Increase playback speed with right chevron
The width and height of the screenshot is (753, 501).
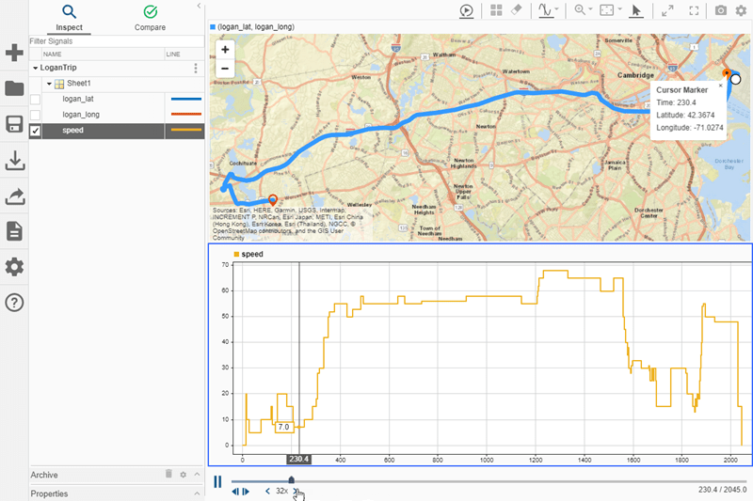tap(296, 491)
